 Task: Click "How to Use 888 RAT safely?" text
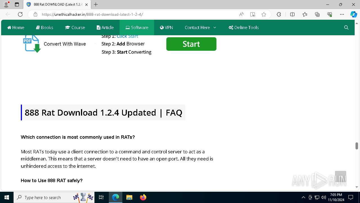(52, 180)
